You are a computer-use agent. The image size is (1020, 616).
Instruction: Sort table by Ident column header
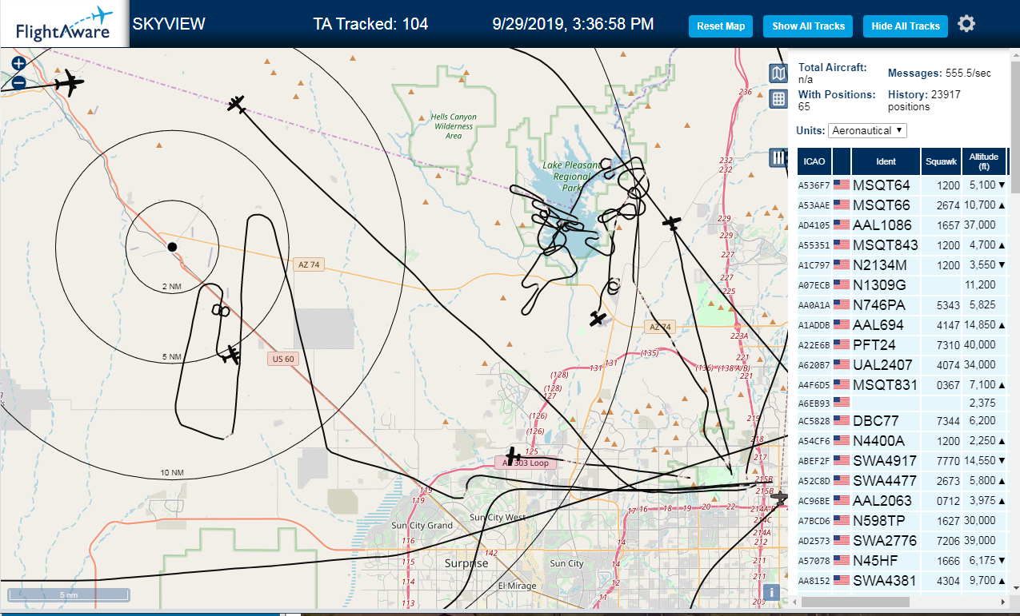(x=886, y=161)
